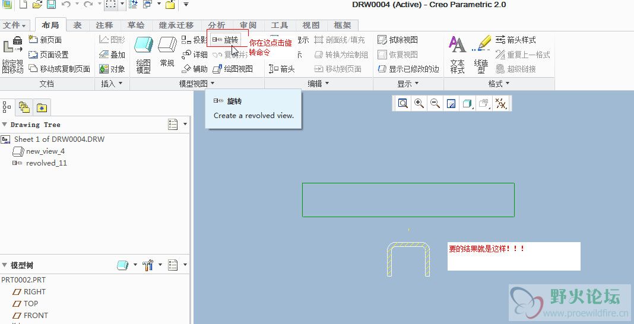634x324 pixels.
Task: Select PRT0002.PRT in the model tree
Action: pyautogui.click(x=24, y=279)
